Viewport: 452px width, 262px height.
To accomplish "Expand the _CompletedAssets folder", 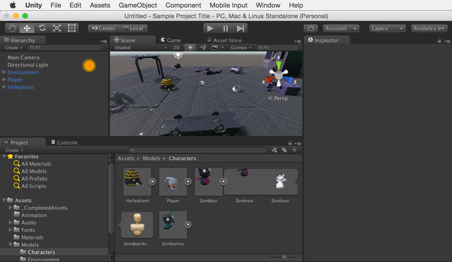I will click(11, 207).
